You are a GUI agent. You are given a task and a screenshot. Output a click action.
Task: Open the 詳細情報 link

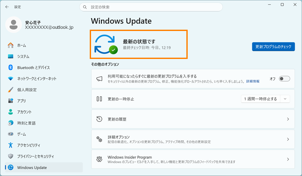[253, 81]
